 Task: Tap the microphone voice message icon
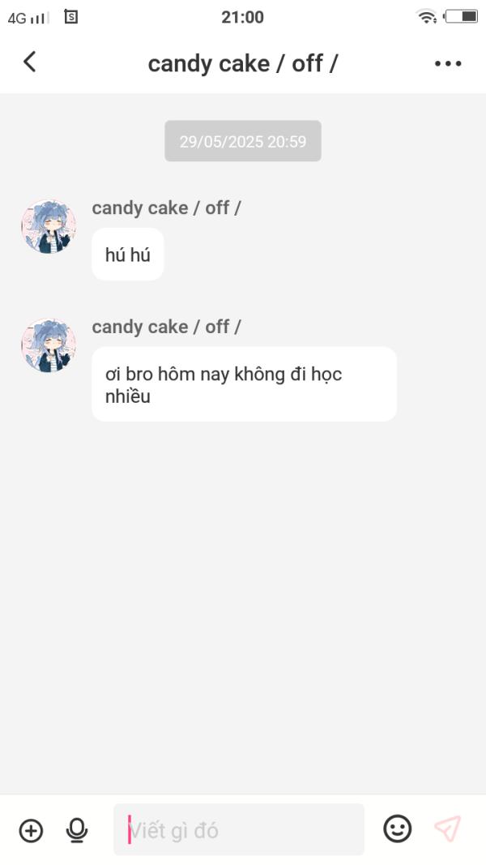coord(77,830)
